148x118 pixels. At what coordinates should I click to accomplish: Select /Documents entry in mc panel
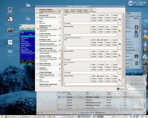[x=25, y=44]
